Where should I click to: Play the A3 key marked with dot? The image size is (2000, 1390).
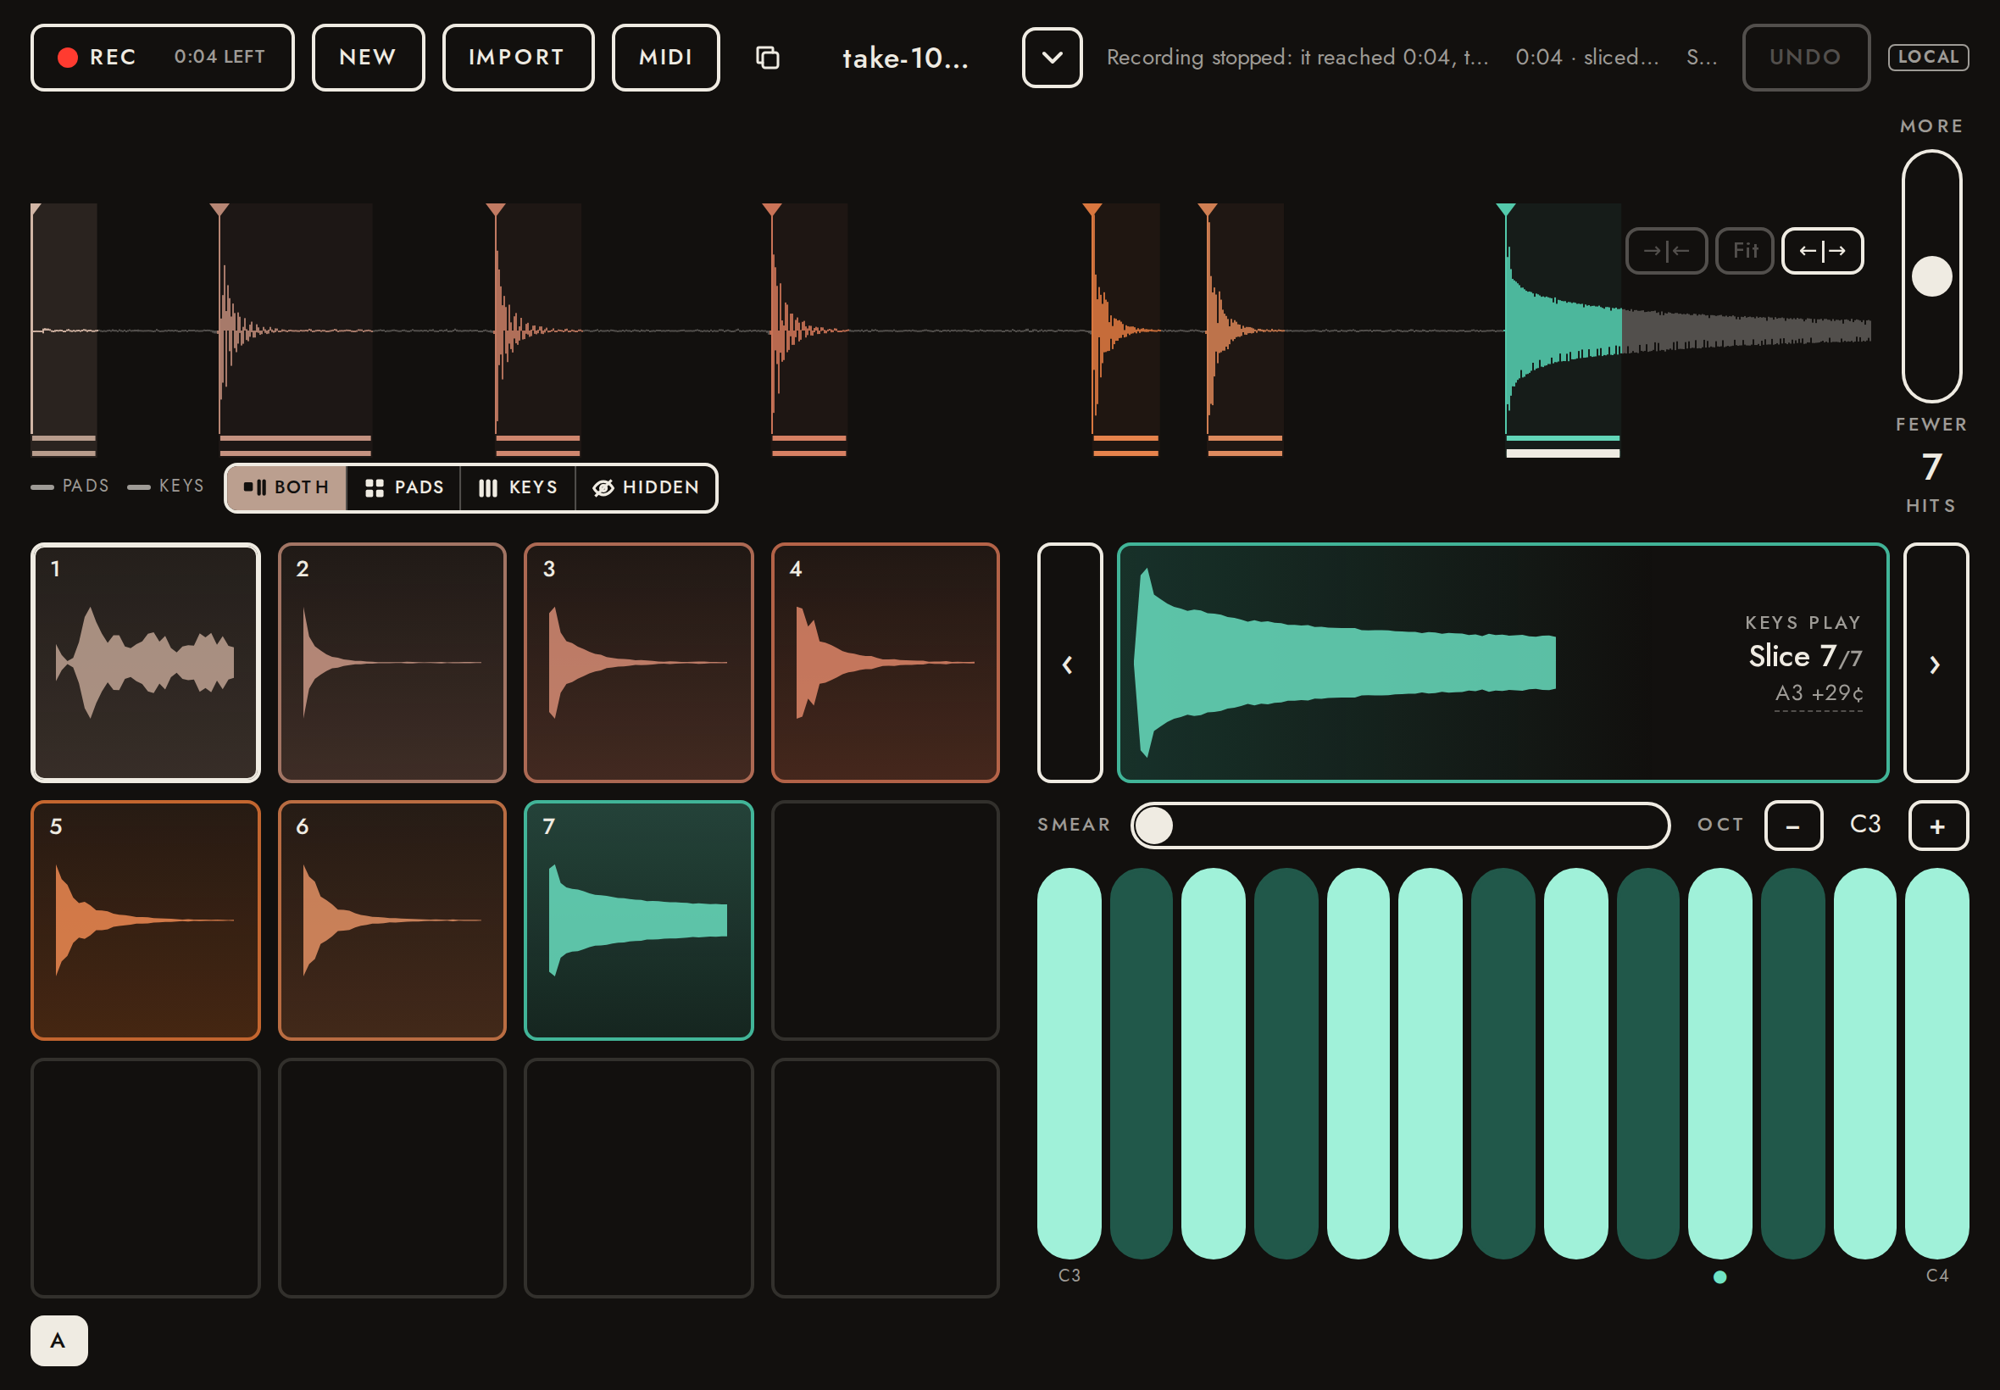1719,1064
